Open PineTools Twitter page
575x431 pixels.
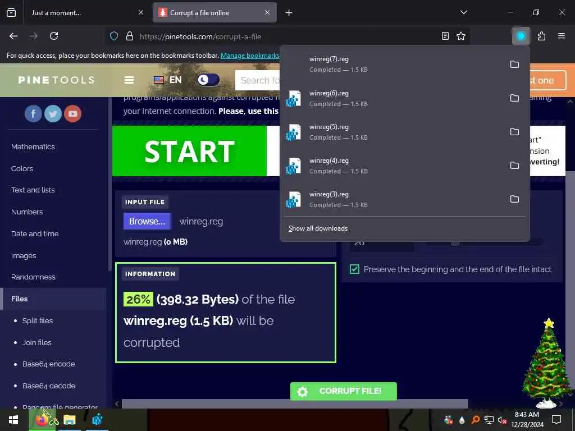point(53,113)
